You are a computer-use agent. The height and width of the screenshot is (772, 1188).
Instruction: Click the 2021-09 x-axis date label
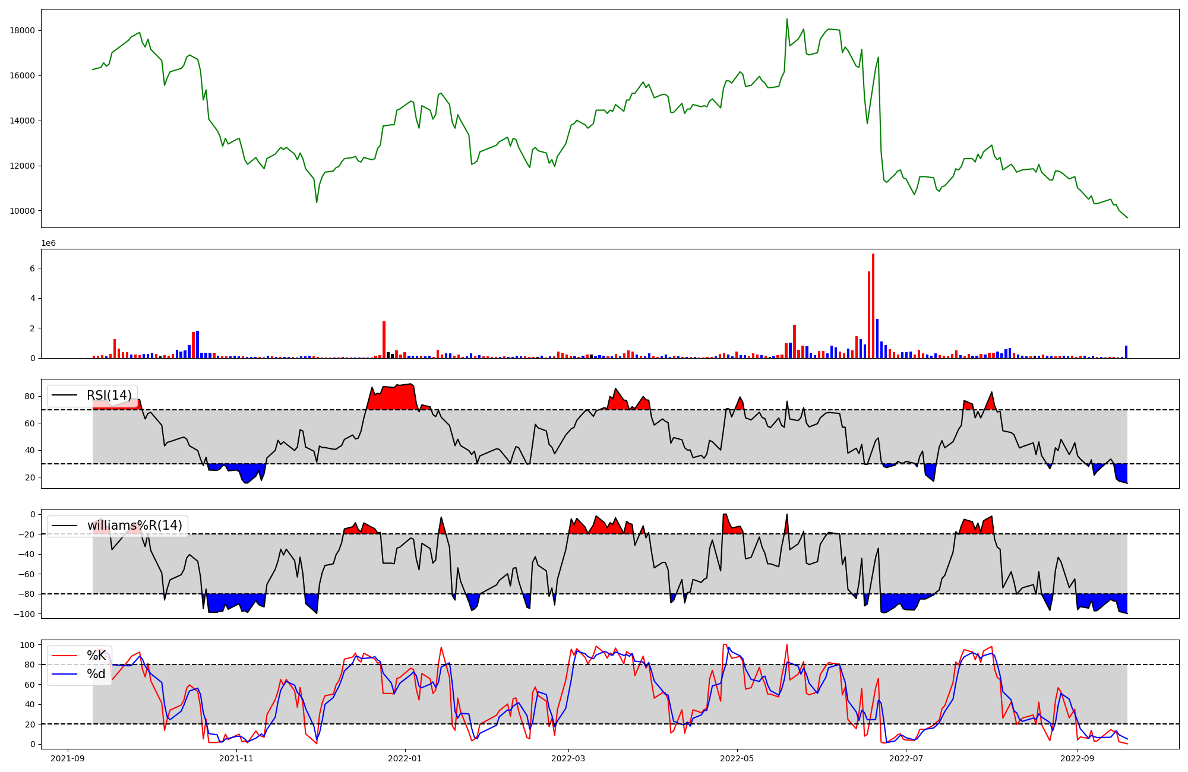pos(68,758)
